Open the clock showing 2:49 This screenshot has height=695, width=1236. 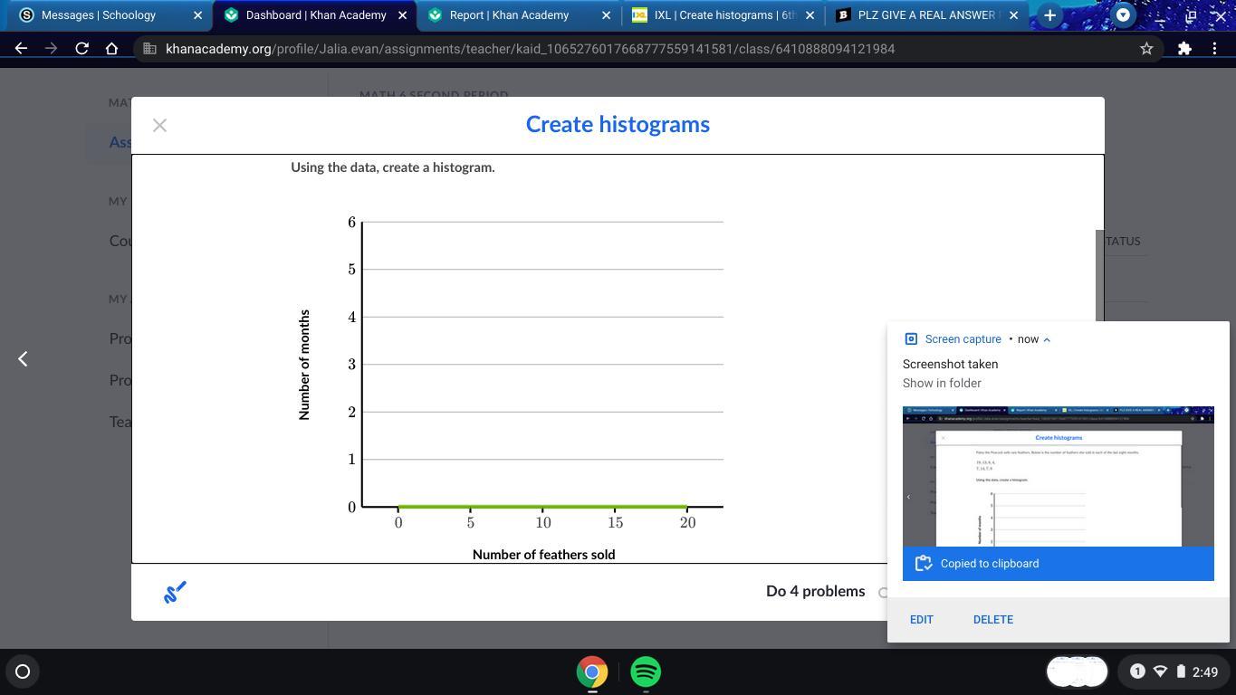click(x=1205, y=671)
